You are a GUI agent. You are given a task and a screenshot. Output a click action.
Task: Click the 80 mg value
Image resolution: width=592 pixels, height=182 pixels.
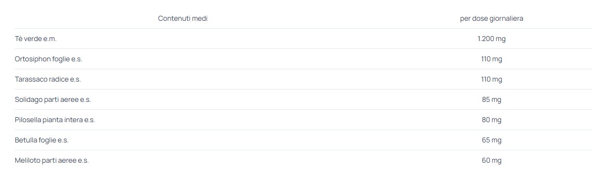[492, 120]
